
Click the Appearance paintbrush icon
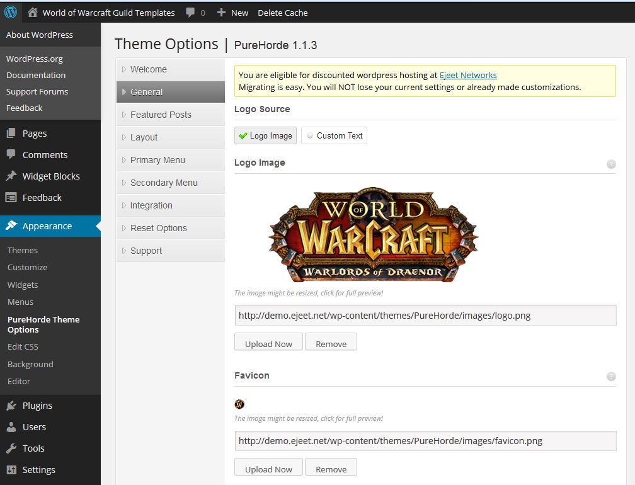click(11, 225)
